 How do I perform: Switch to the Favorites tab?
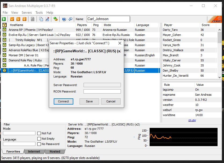click(13, 151)
